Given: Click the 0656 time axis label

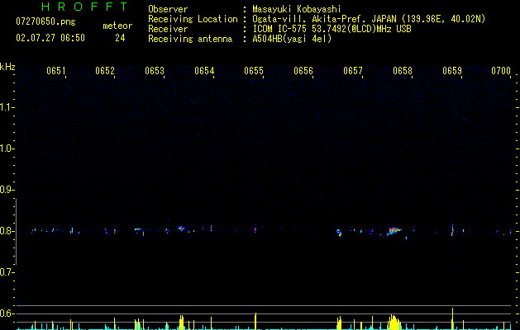Looking at the screenshot, I should [x=303, y=71].
